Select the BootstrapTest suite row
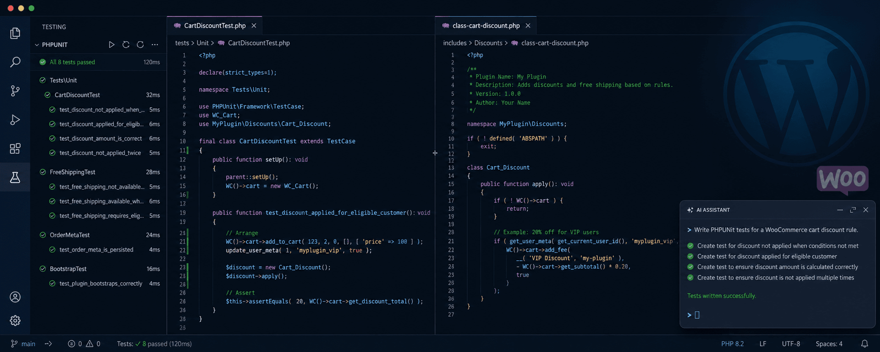Viewport: 880px width, 352px height. point(98,269)
